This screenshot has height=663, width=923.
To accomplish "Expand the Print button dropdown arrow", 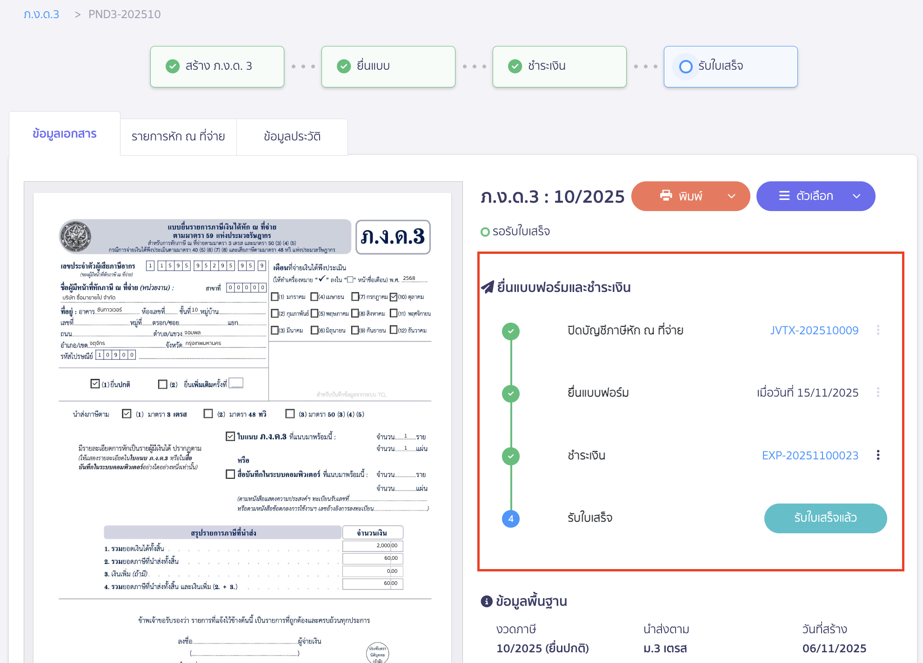I will coord(731,196).
